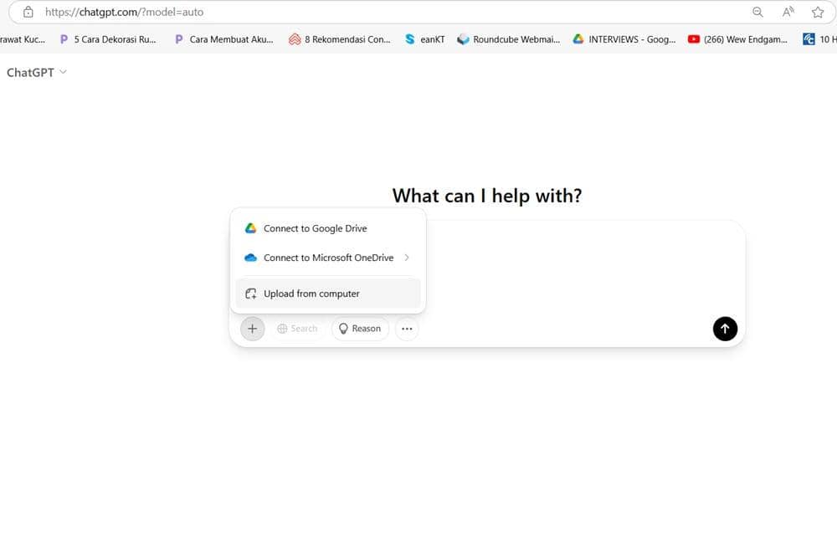837x557 pixels.
Task: Choose Upload from computer option
Action: click(311, 294)
